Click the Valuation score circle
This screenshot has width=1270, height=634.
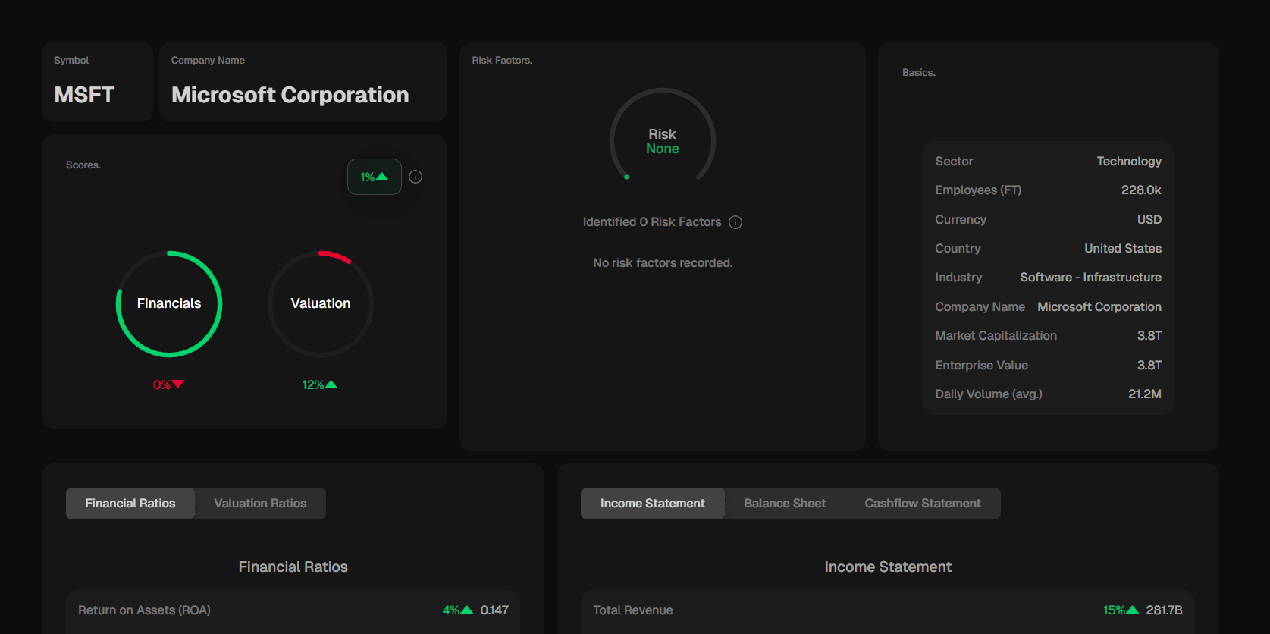pyautogui.click(x=321, y=303)
